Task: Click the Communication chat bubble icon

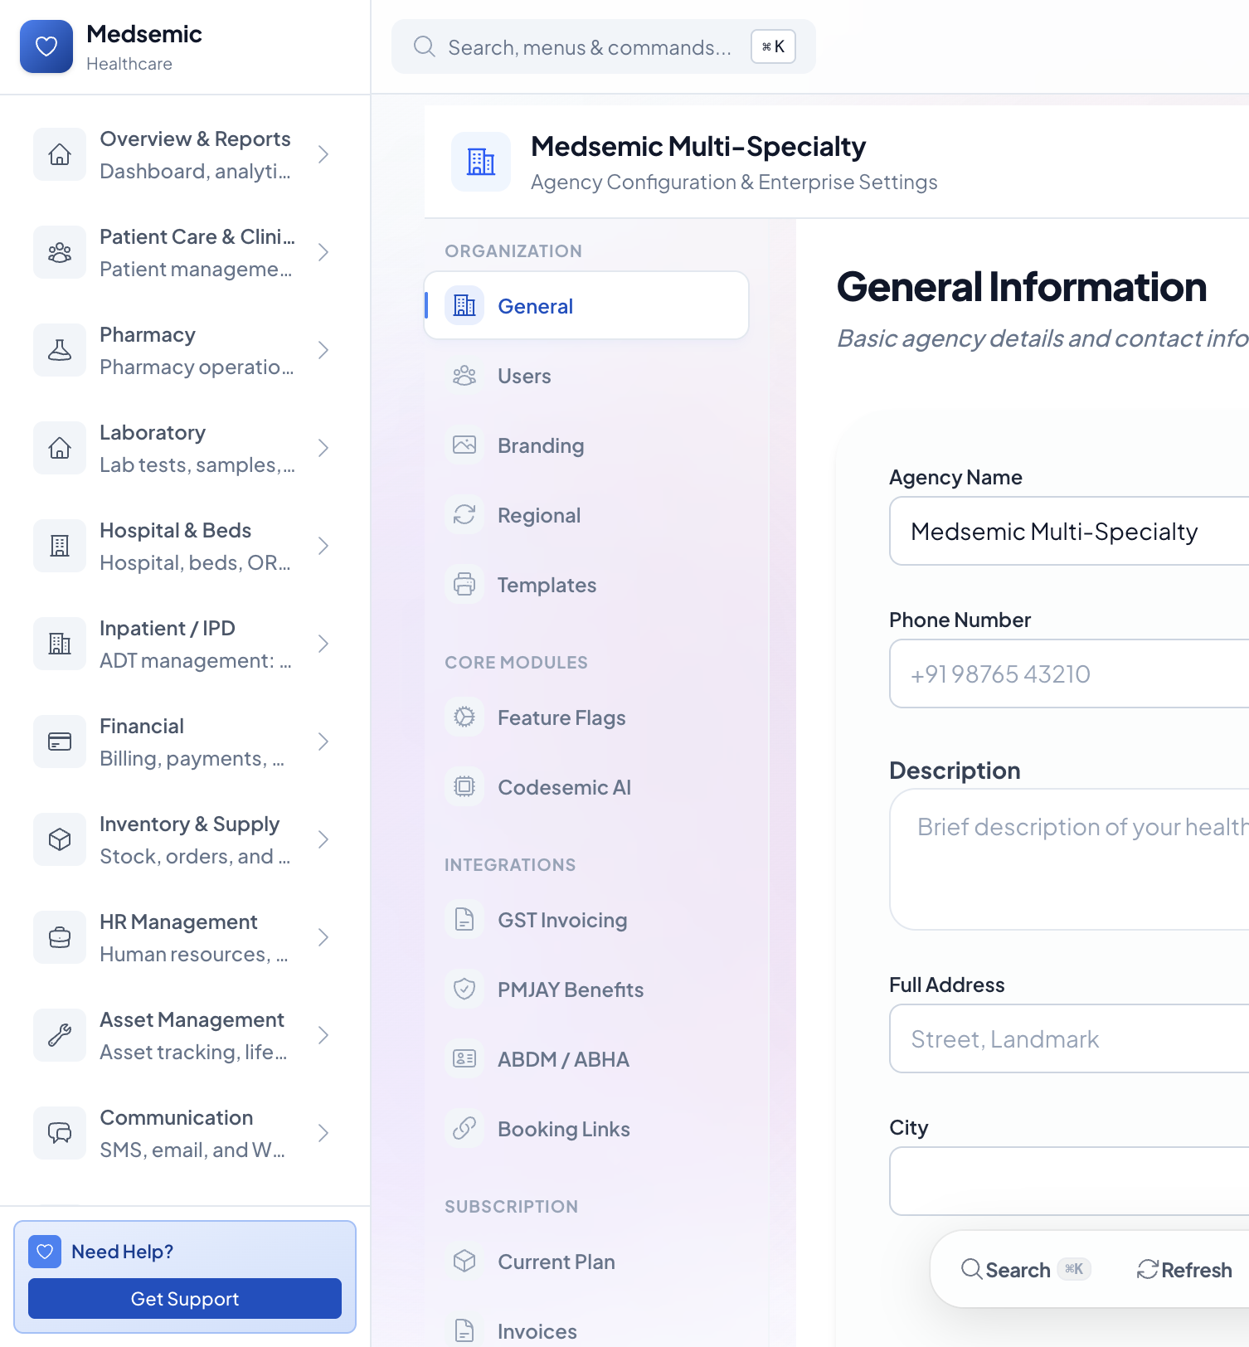Action: click(60, 1133)
